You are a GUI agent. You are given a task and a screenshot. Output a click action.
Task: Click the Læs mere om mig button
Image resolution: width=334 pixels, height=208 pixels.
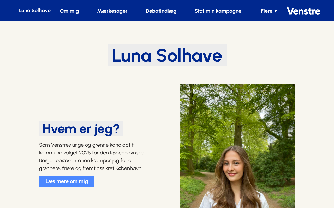pos(67,181)
